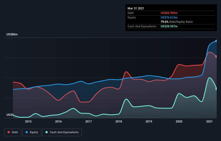Click the US$60.989m debt value
This screenshot has height=141, width=221.
(169, 13)
